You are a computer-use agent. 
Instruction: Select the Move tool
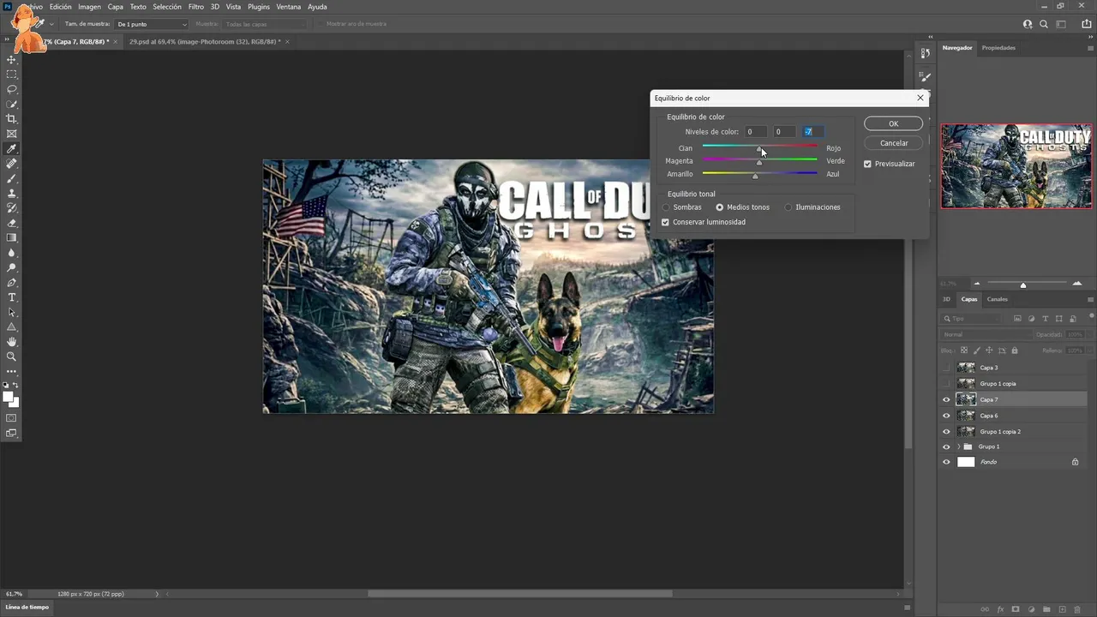point(12,60)
